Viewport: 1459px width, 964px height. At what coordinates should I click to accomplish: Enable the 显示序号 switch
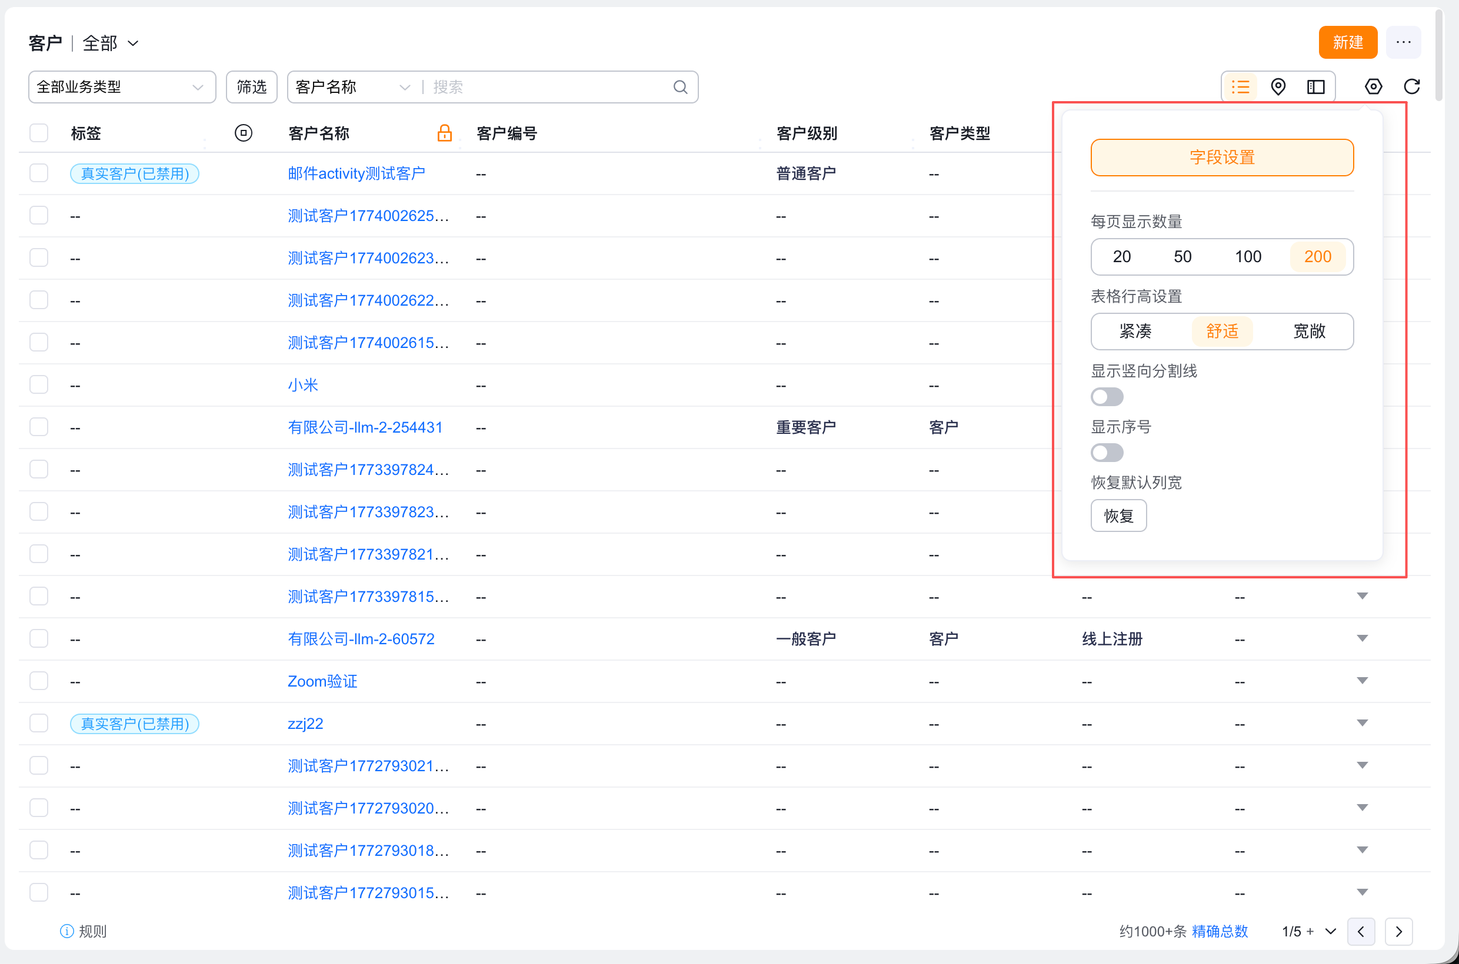pyautogui.click(x=1107, y=453)
